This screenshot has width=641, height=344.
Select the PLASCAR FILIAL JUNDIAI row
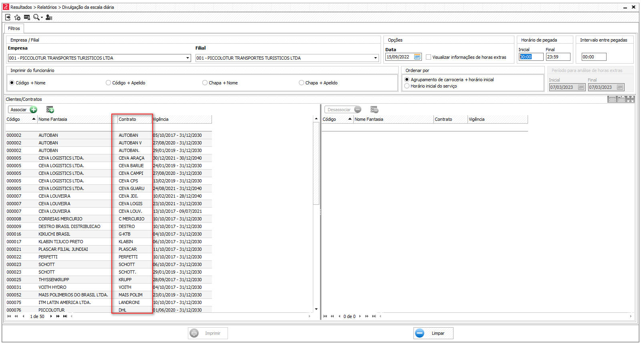click(109, 249)
